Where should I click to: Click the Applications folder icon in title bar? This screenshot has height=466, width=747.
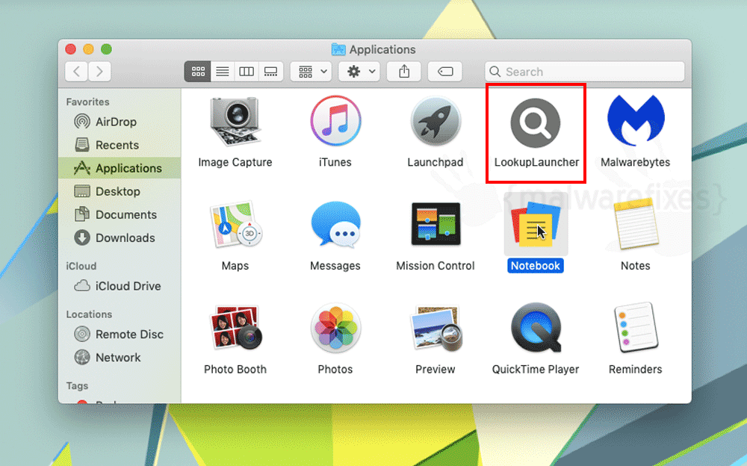tap(338, 49)
